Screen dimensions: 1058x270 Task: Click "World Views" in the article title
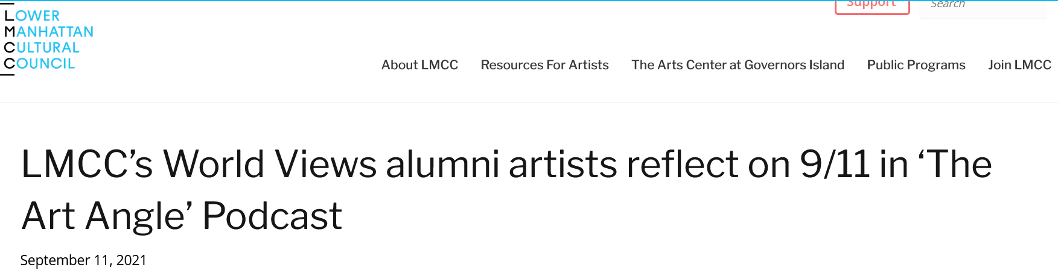tap(270, 165)
